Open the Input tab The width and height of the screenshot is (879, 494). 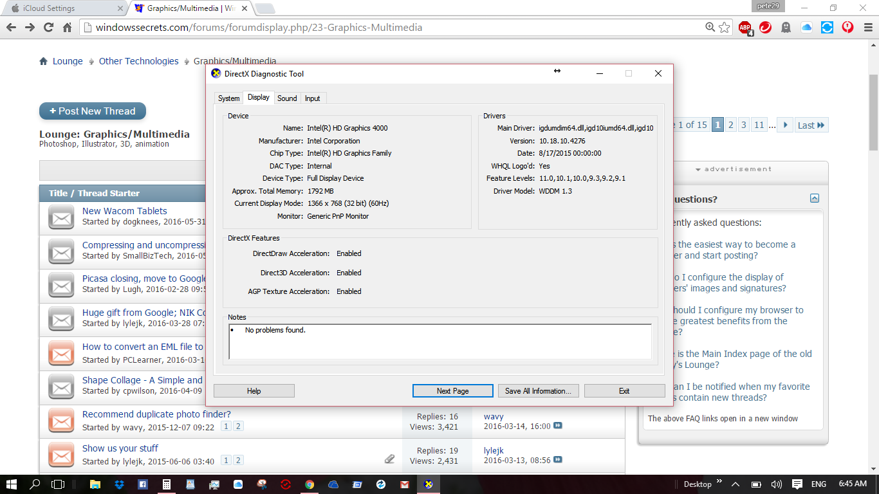(x=313, y=98)
